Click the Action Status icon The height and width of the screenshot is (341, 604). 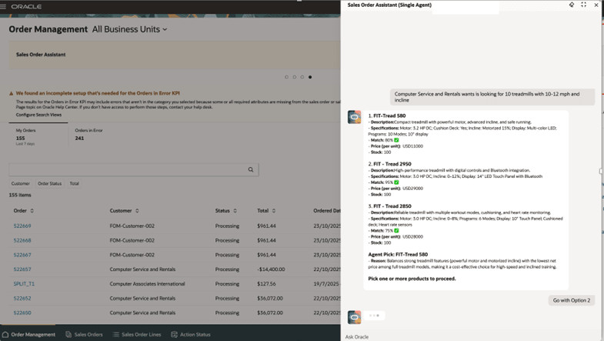click(x=174, y=334)
